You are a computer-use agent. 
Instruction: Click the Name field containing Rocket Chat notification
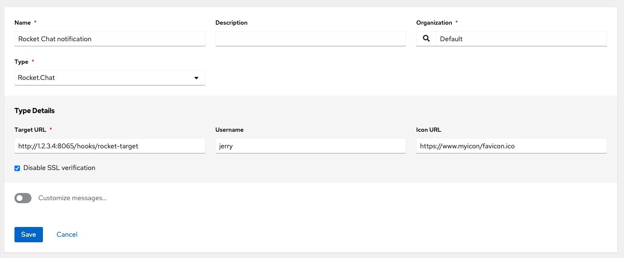point(110,39)
